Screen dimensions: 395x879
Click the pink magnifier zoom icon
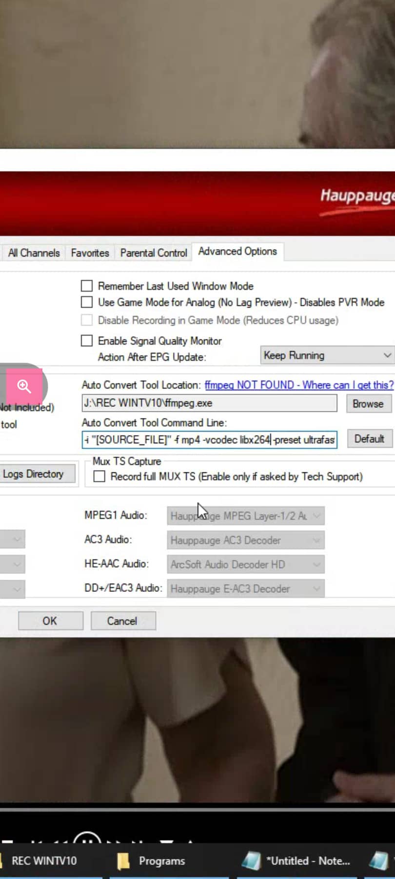[x=24, y=386]
